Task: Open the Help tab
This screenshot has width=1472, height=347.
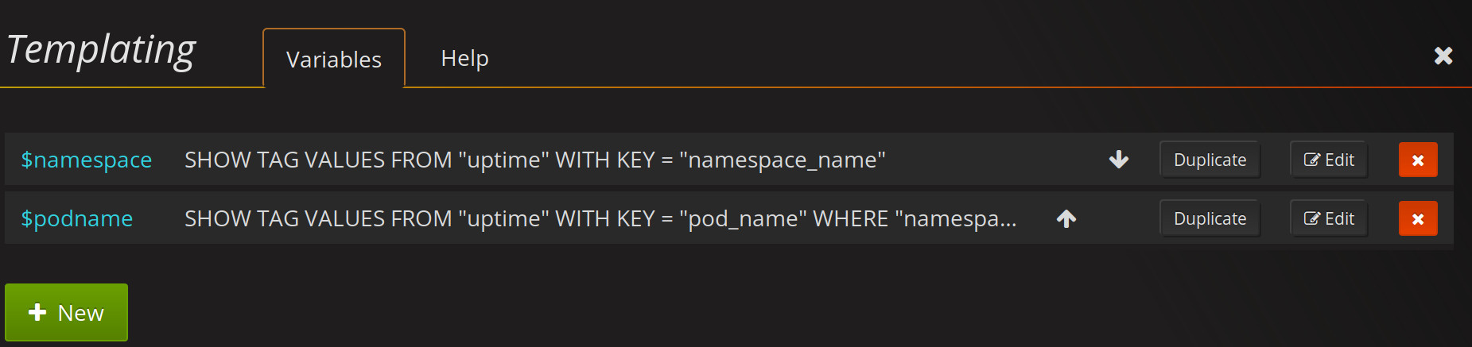Action: click(464, 58)
